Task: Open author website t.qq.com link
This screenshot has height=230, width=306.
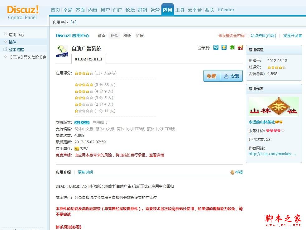Action: coord(272,154)
